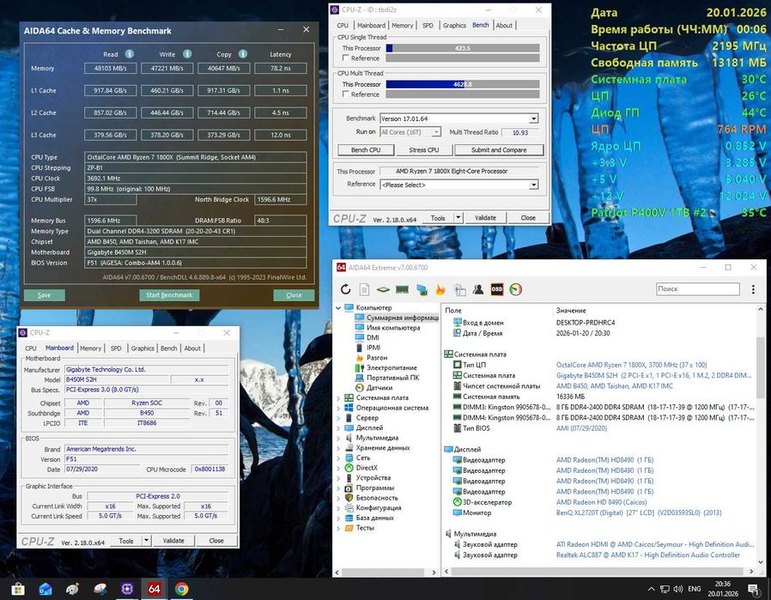Click the volume speaker icon in system tray
771x600 pixels.
[678, 589]
